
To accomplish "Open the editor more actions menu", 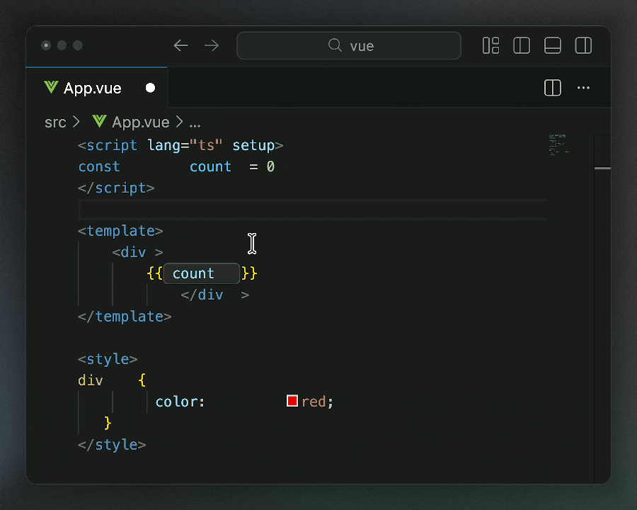I will (583, 88).
